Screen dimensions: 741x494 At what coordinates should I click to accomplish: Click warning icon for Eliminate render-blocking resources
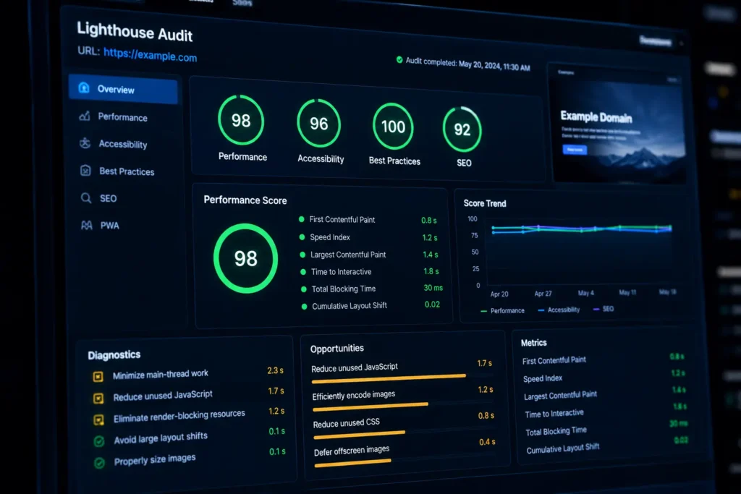click(98, 420)
